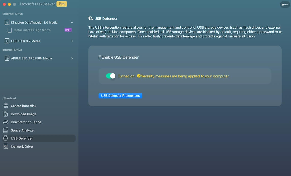Click the HFS+ tag on the volume
Screen dimensions: 291x176
pyautogui.click(x=68, y=30)
